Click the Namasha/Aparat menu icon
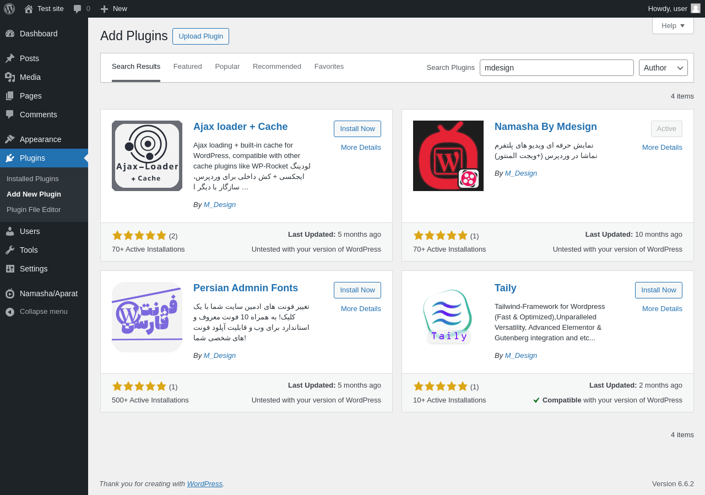 pyautogui.click(x=10, y=293)
